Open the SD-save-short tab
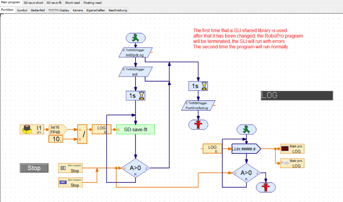343x202 pixels. coord(33,2)
